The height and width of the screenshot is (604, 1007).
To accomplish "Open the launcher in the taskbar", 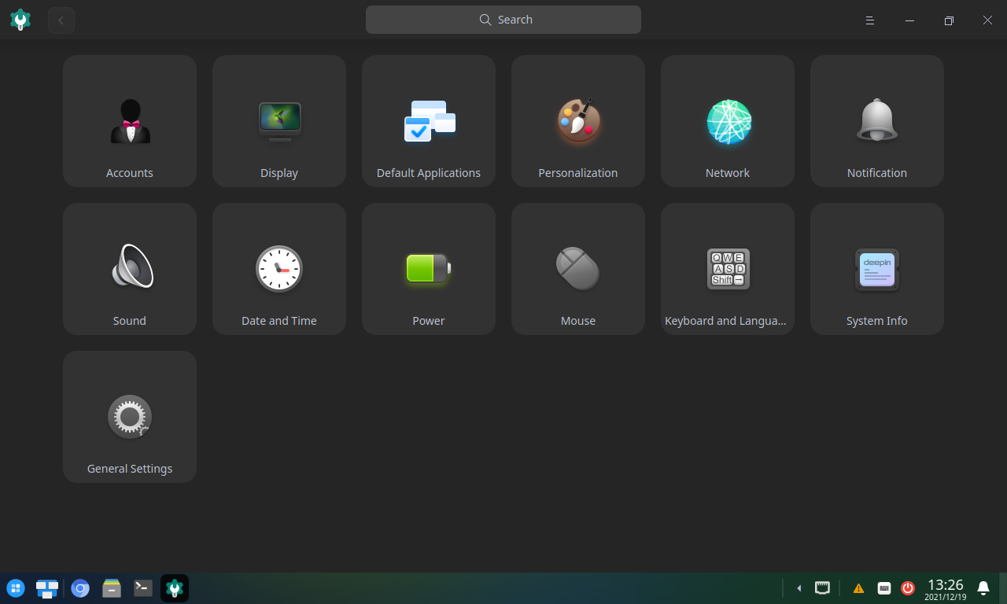I will click(16, 588).
